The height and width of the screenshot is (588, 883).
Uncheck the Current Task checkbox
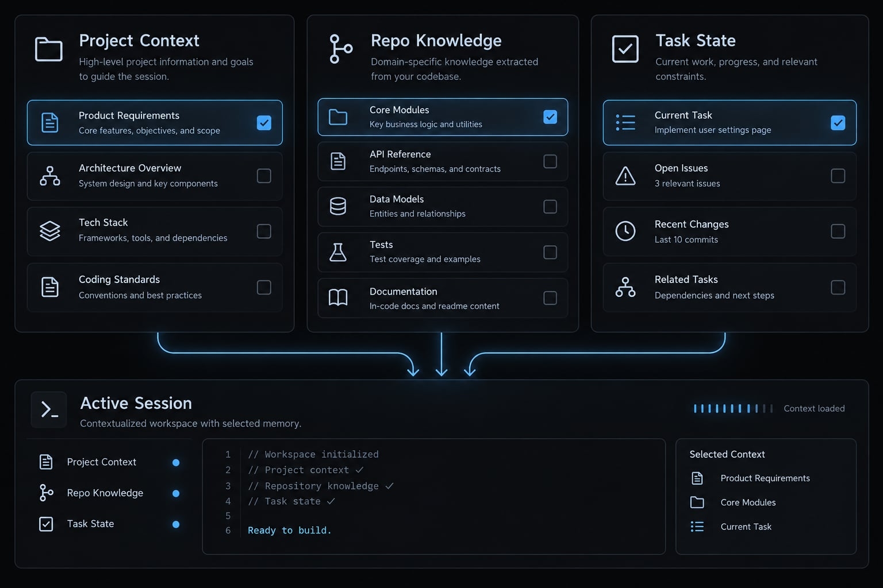(838, 123)
